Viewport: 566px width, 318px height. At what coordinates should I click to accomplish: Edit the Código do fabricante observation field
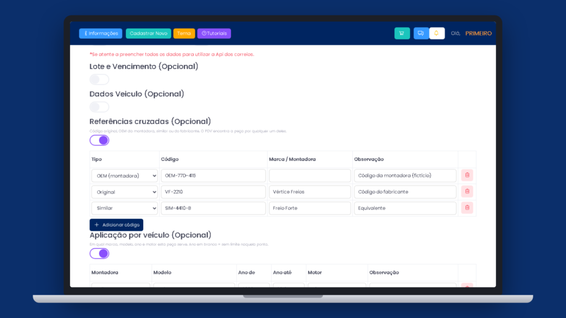pos(405,192)
